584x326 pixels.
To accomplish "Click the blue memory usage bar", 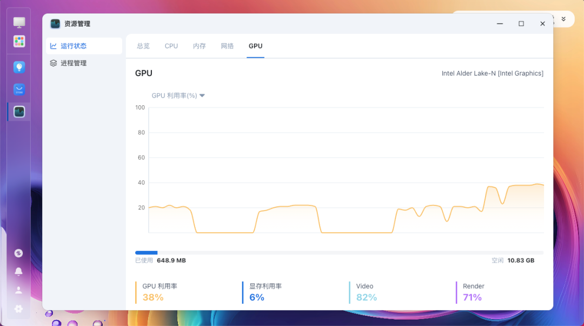I will coord(147,253).
